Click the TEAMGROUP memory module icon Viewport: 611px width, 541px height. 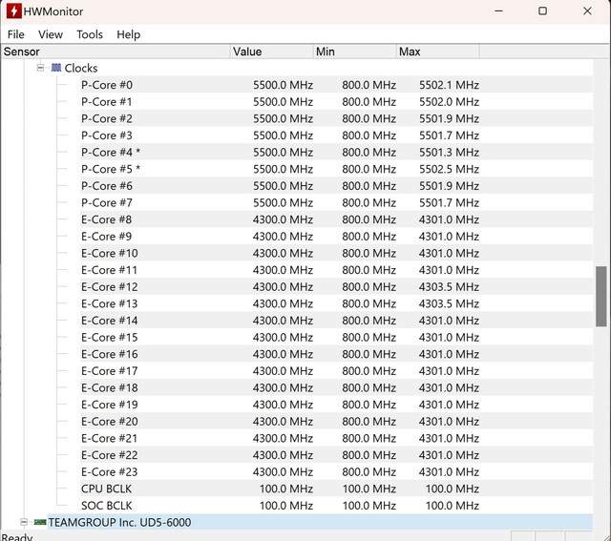[40, 522]
